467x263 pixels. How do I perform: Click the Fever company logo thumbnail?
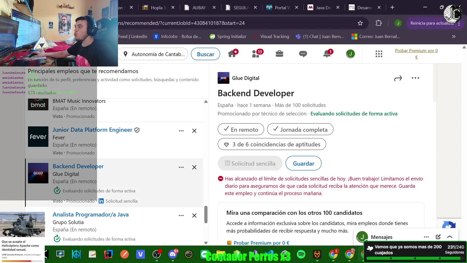tap(38, 137)
